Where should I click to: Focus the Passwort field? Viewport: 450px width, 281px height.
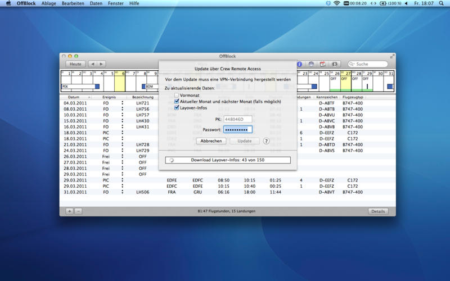pos(238,130)
